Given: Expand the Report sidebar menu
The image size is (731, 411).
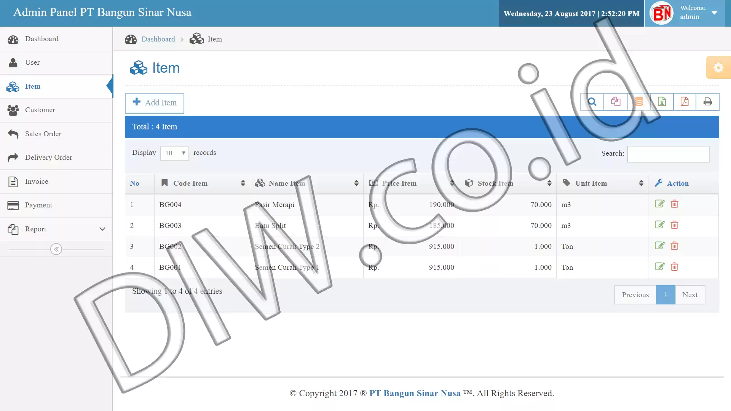Looking at the screenshot, I should pos(56,229).
